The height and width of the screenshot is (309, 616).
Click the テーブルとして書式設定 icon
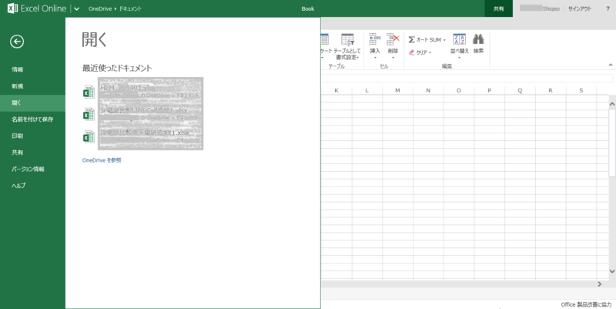[347, 40]
